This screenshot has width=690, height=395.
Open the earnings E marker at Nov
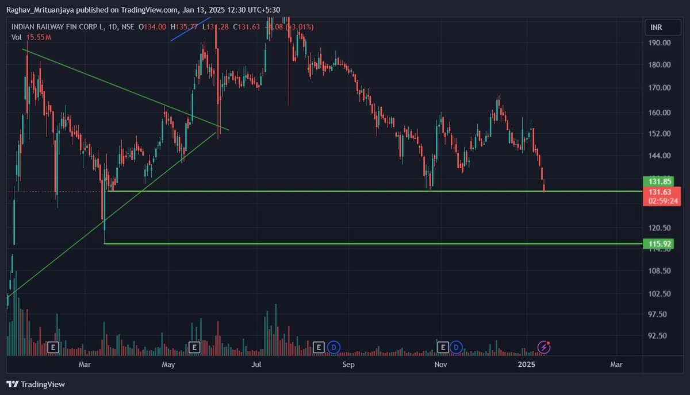tap(443, 347)
